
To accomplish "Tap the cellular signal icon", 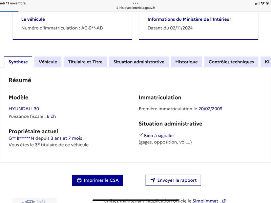I will pyautogui.click(x=257, y=3).
